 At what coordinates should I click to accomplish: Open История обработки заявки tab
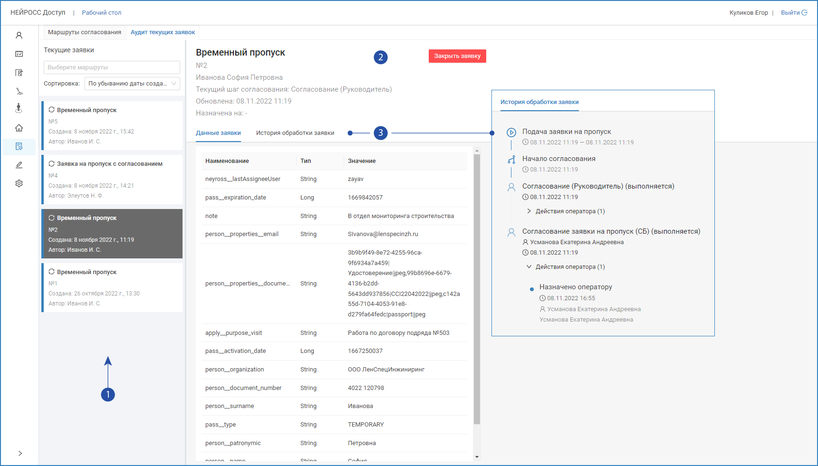[x=295, y=133]
